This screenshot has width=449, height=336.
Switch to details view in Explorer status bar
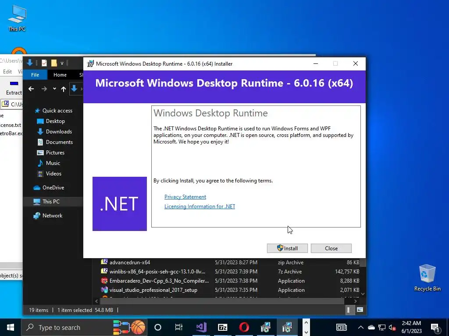[349, 310]
